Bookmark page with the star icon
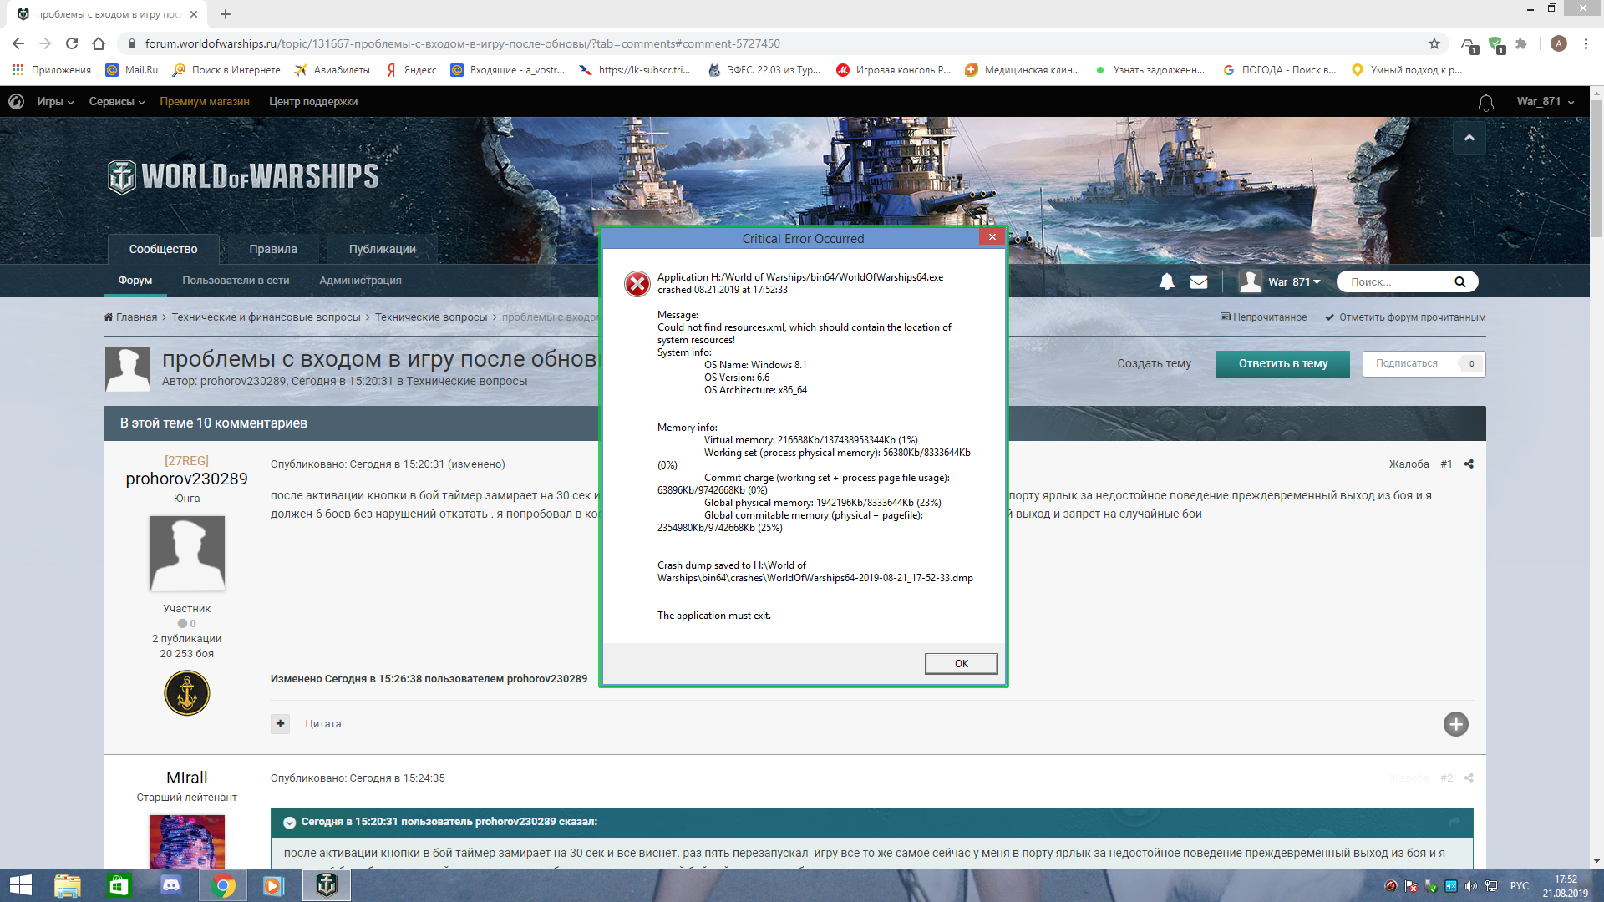Viewport: 1604px width, 902px height. tap(1434, 43)
